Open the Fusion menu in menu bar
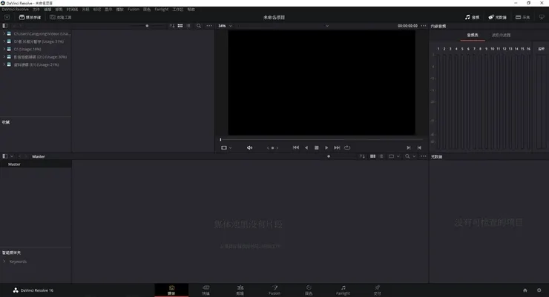The image size is (549, 297). tap(134, 10)
